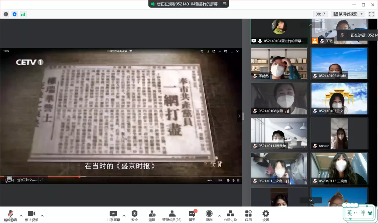Click 052040113 王晓雪's muted microphone icon
The image size is (378, 223).
315,181
